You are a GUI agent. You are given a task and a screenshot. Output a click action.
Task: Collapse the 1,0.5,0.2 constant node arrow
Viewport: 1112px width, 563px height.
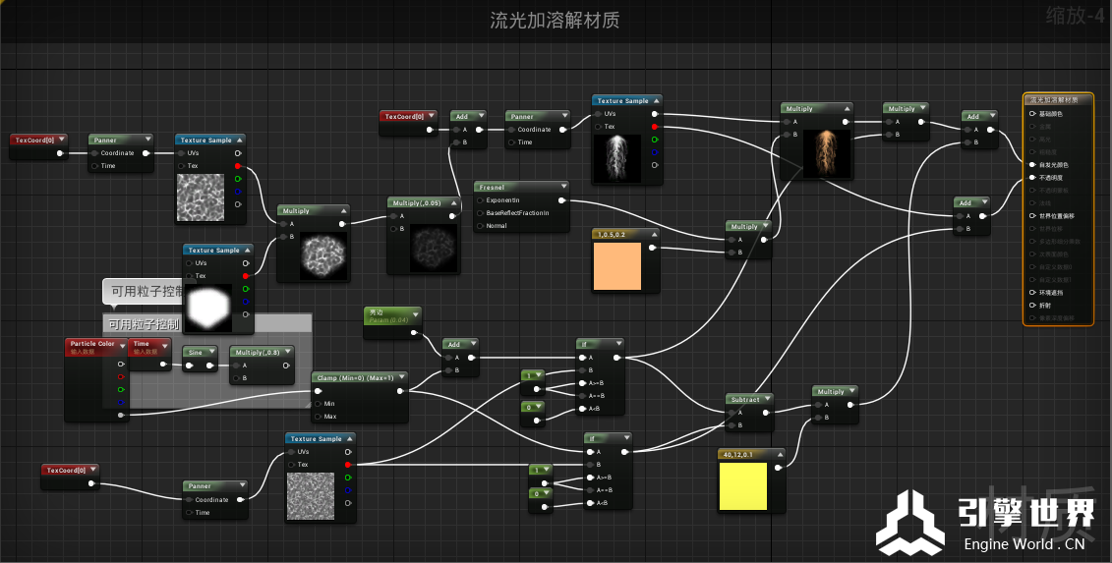(654, 234)
